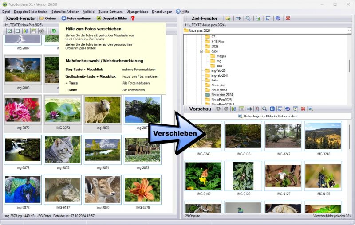The height and width of the screenshot is (225, 355).
Task: Select the Neue pics3 folder
Action: pos(216,90)
